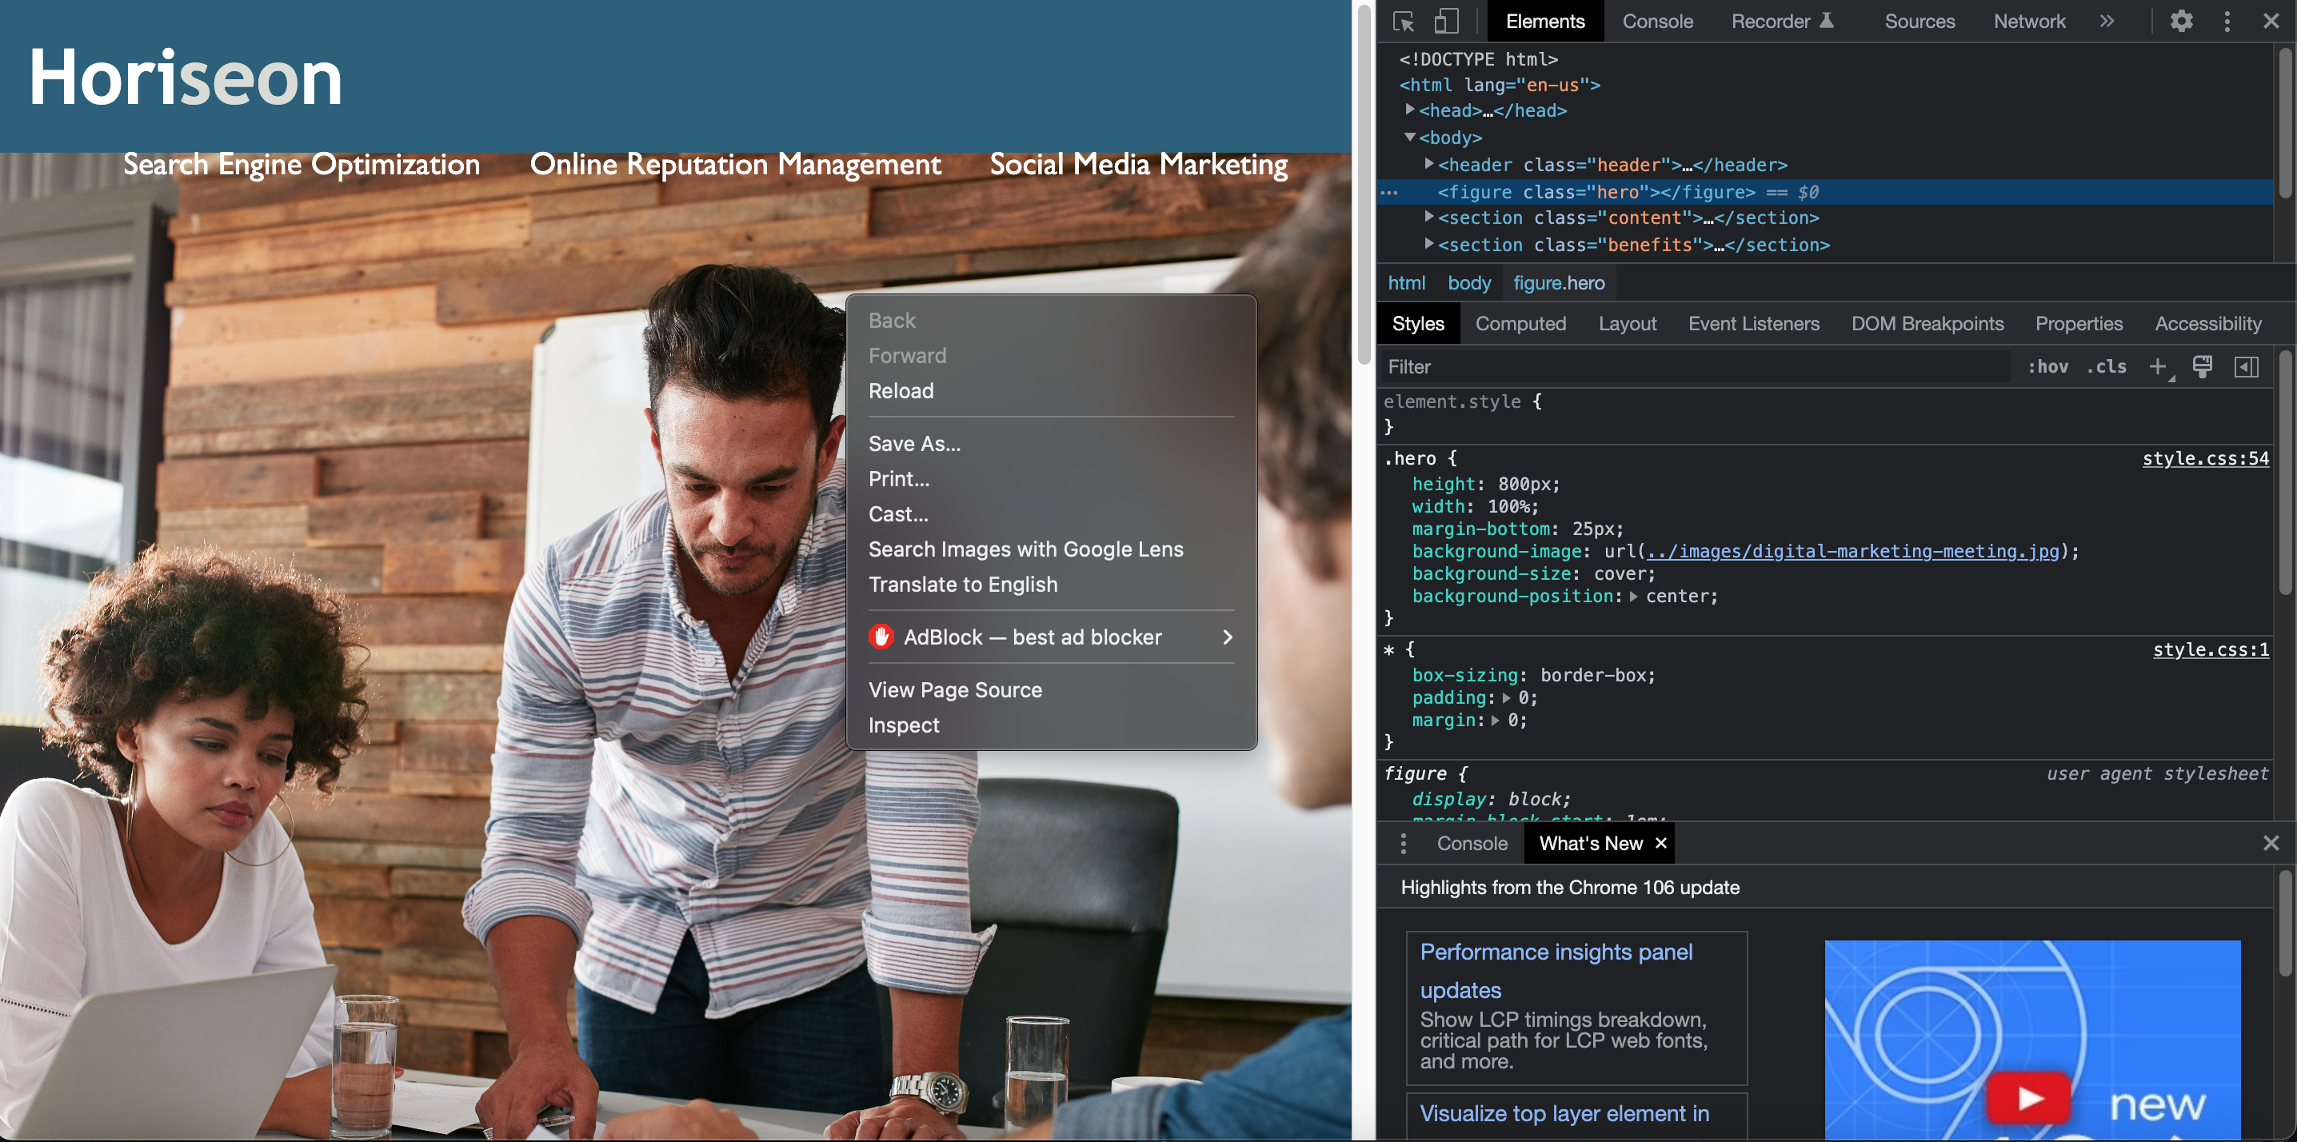
Task: Close the bottom drawer panel
Action: coord(2271,844)
